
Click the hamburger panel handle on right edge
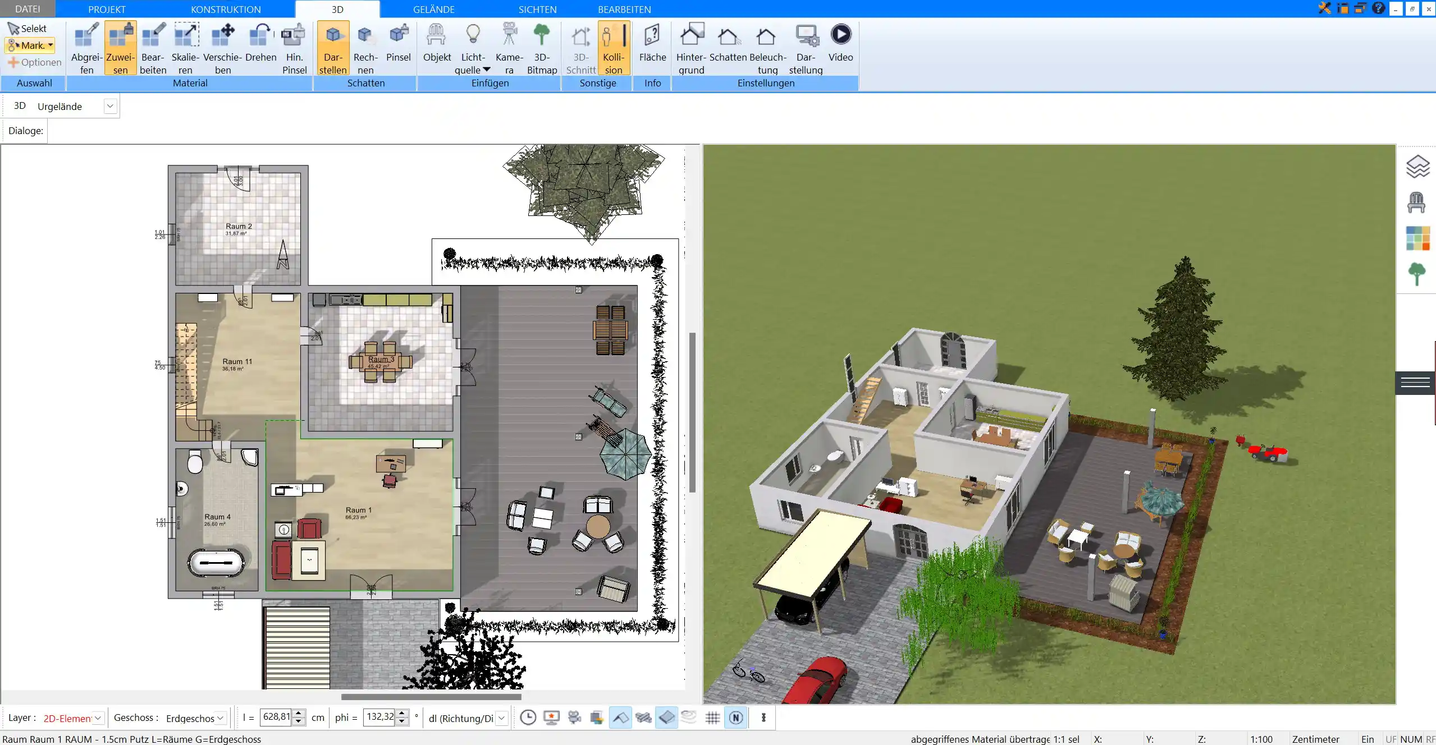(1415, 383)
